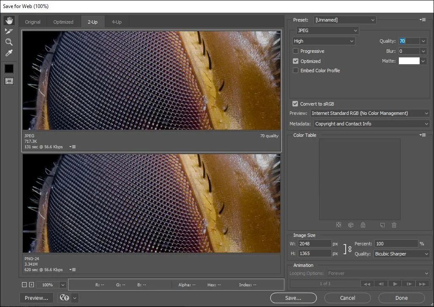The image size is (434, 307).
Task: Select the Eyedropper tool
Action: point(9,53)
